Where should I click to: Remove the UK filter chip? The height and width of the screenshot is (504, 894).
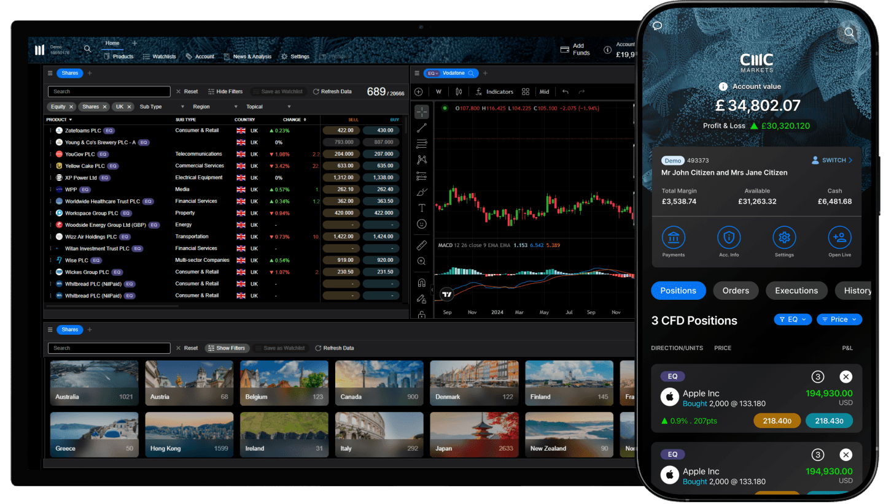coord(130,106)
